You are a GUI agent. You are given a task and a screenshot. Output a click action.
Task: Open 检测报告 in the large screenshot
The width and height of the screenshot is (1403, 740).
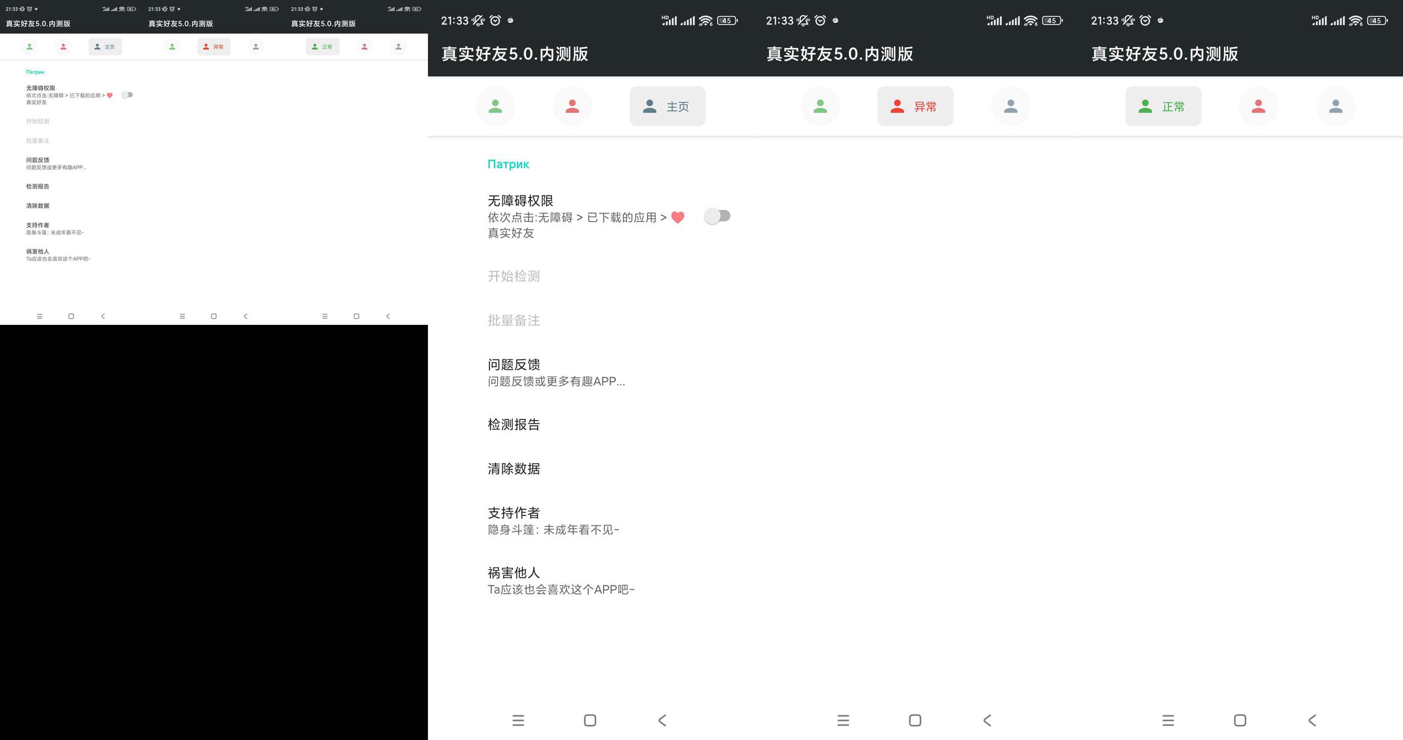513,425
